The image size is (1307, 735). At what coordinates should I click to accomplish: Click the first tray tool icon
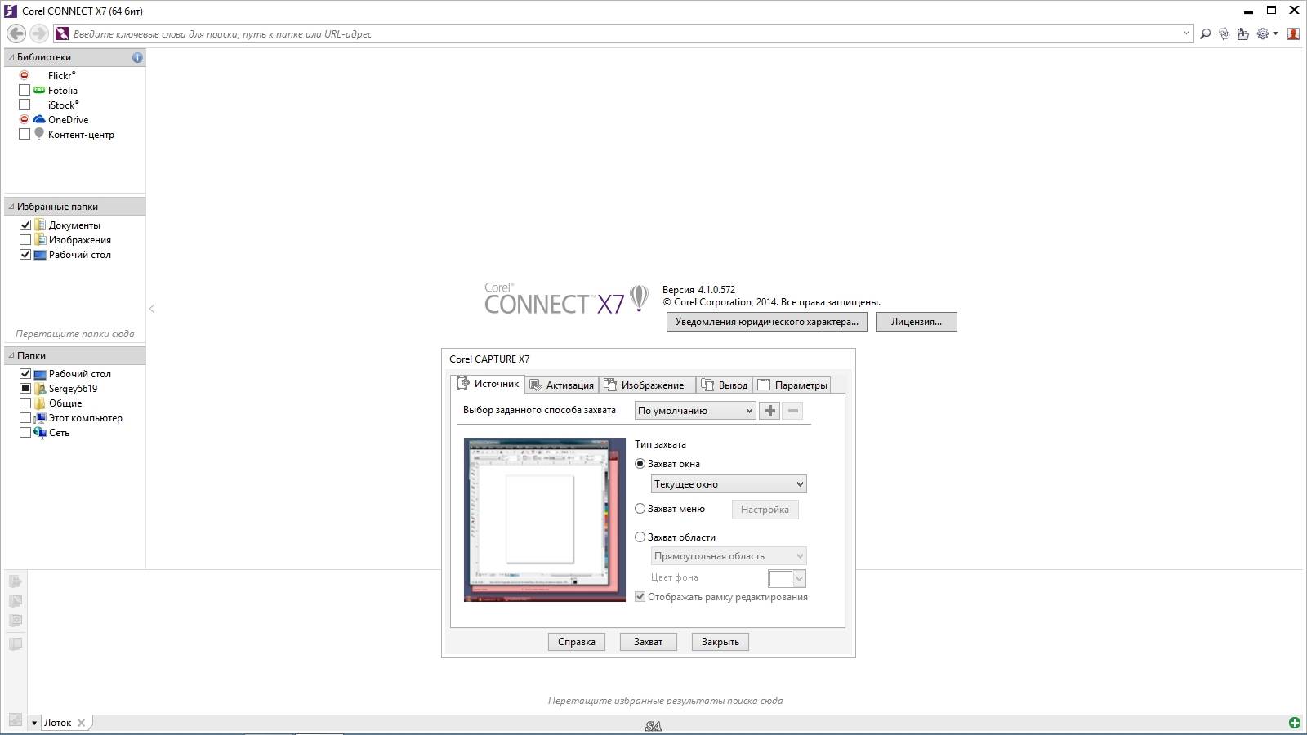click(15, 581)
